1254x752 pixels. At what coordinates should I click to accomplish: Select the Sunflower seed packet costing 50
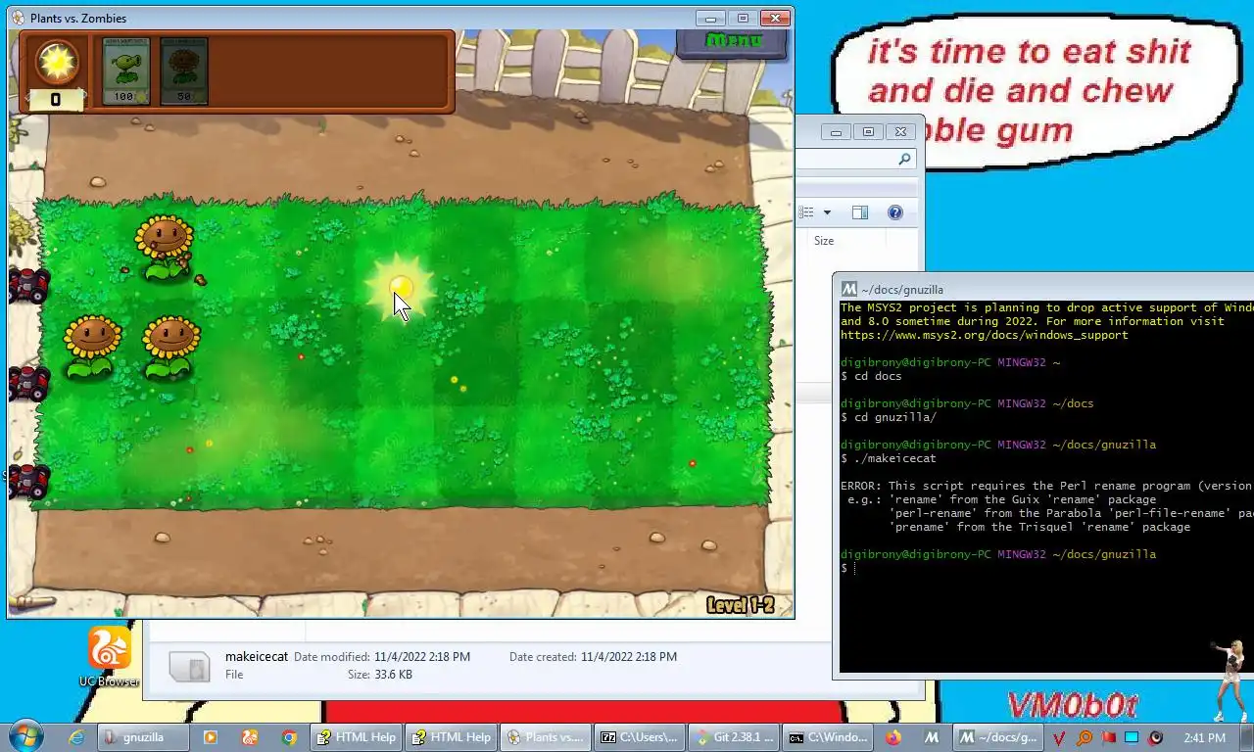[x=183, y=71]
